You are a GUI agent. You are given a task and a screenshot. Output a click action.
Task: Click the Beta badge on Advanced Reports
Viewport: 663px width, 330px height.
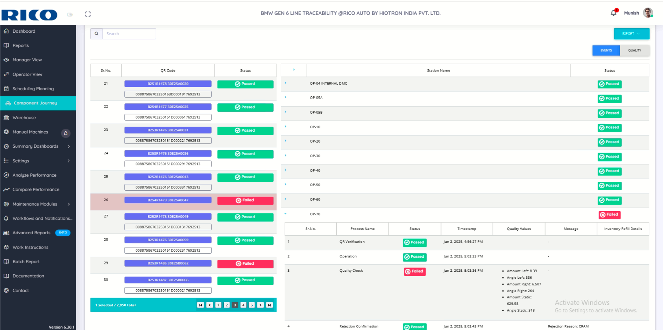click(x=63, y=232)
